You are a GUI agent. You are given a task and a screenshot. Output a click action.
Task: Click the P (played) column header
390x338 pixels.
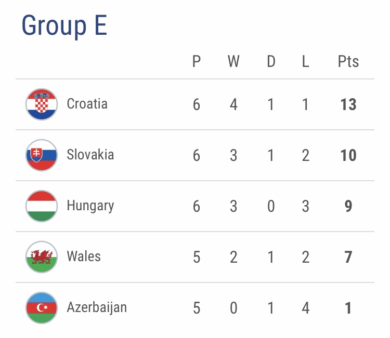pos(197,62)
